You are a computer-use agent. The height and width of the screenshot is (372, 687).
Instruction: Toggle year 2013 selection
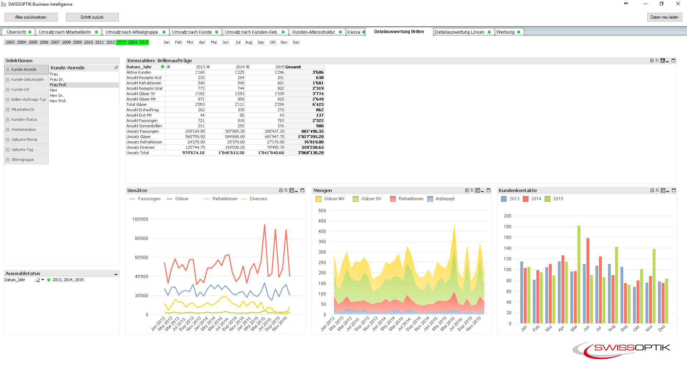122,42
